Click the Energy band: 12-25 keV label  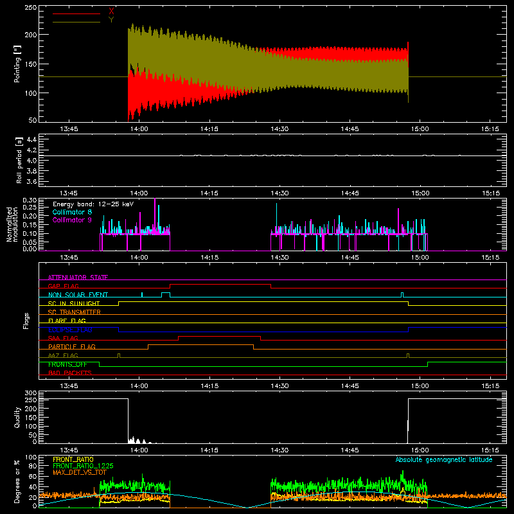coord(93,204)
